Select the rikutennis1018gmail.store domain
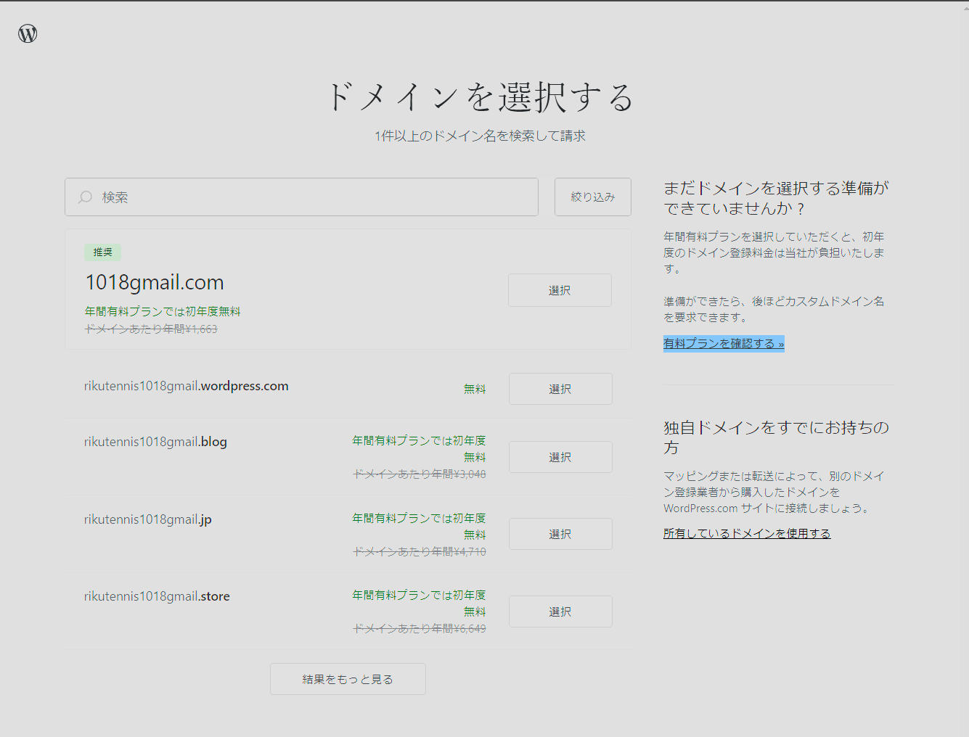Viewport: 969px width, 737px height. (x=560, y=612)
